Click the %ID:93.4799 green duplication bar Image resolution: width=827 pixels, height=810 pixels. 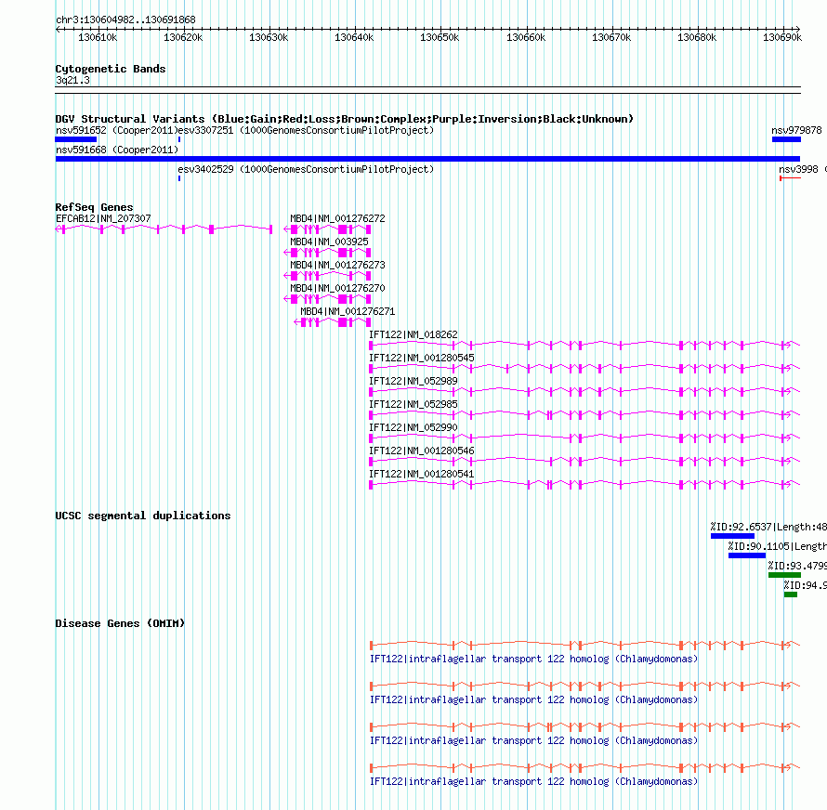(x=785, y=575)
